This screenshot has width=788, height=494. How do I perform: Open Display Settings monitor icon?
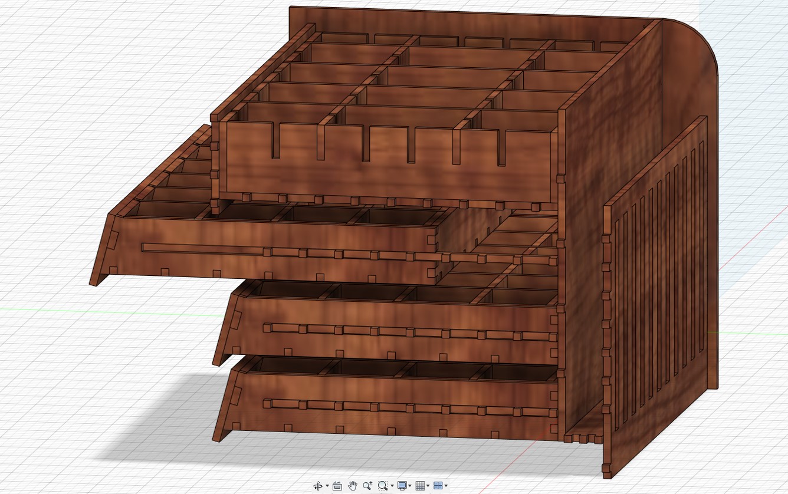click(x=402, y=486)
